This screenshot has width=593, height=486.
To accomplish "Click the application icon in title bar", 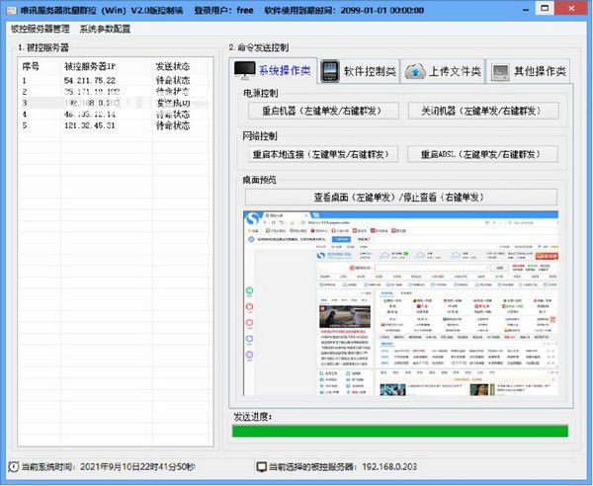I will coord(11,10).
